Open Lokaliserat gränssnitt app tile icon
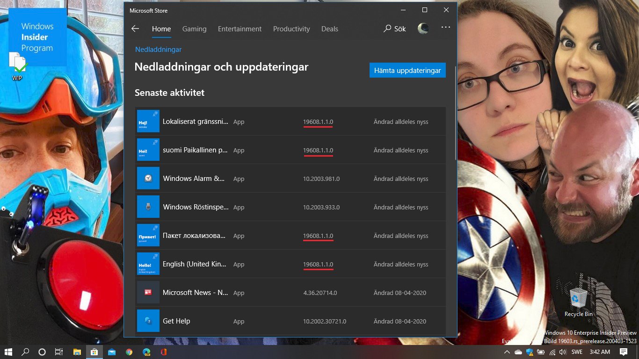Viewport: 639px width, 359px height. tap(148, 122)
